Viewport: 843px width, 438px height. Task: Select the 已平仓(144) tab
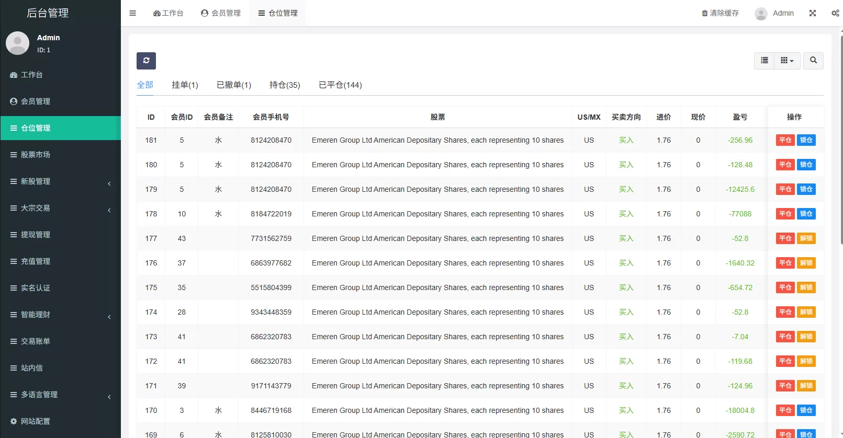[x=340, y=85]
